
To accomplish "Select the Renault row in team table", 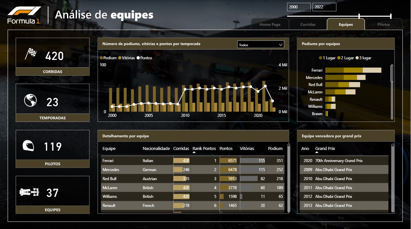I will pos(193,206).
